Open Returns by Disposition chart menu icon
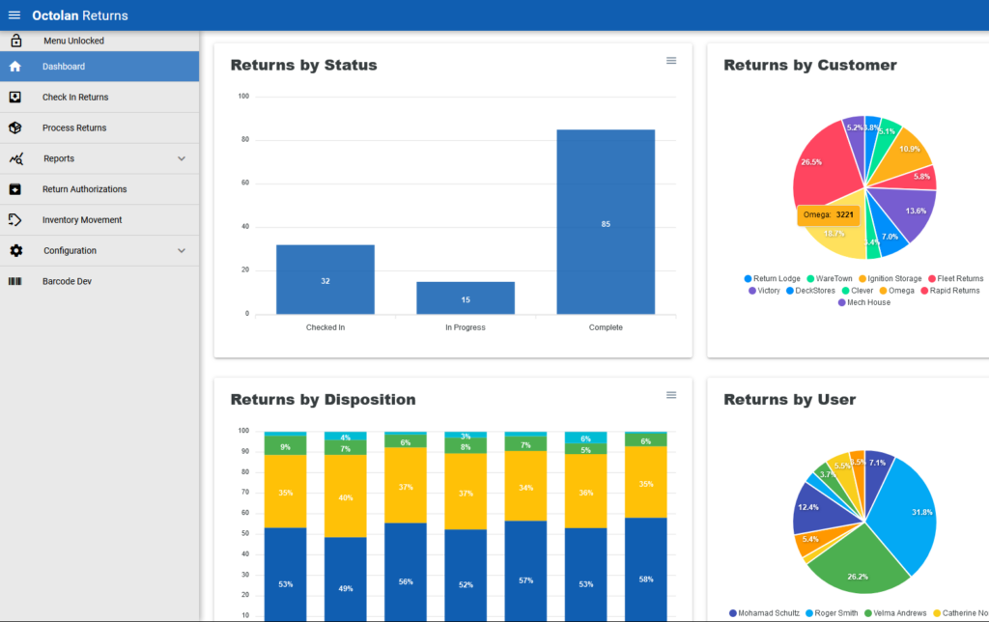The height and width of the screenshot is (622, 989). pyautogui.click(x=671, y=395)
